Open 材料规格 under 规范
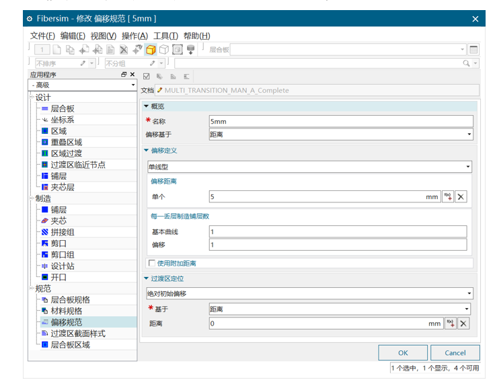Image resolution: width=495 pixels, height=384 pixels. 66,311
